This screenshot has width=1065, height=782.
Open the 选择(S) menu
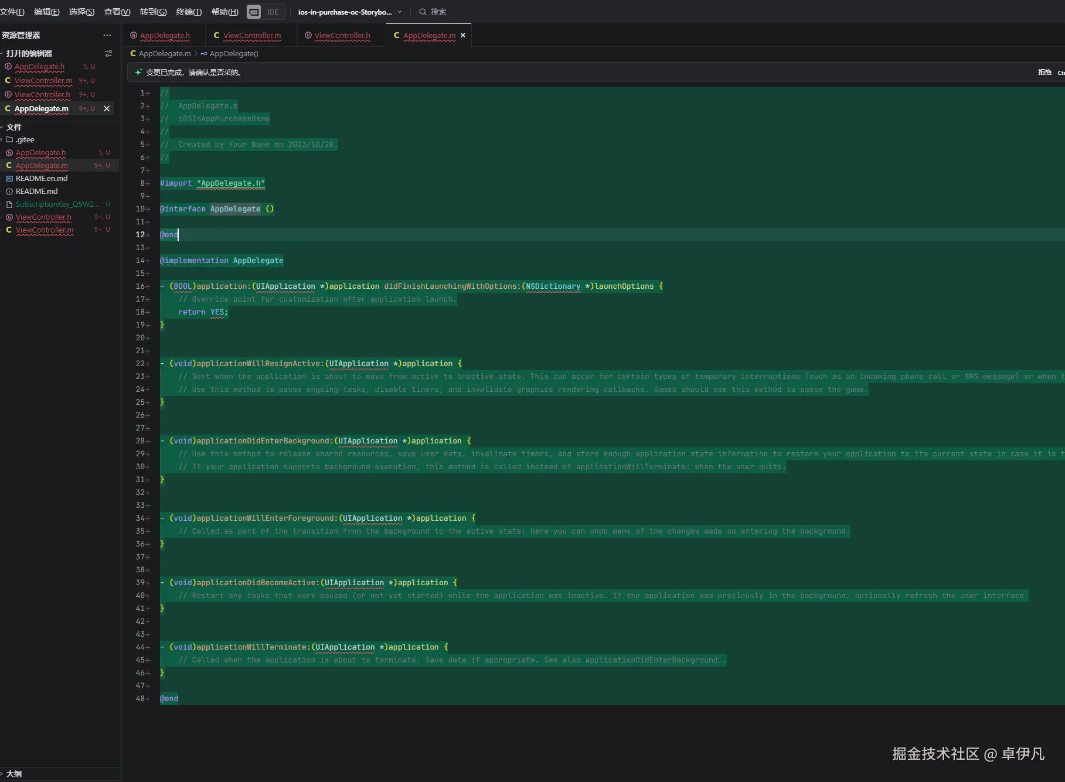(x=81, y=12)
